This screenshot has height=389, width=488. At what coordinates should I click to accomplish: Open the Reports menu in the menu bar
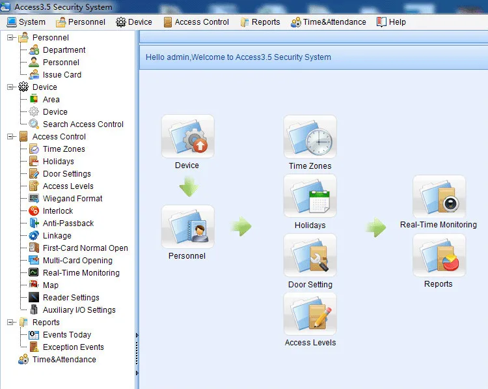click(x=260, y=22)
